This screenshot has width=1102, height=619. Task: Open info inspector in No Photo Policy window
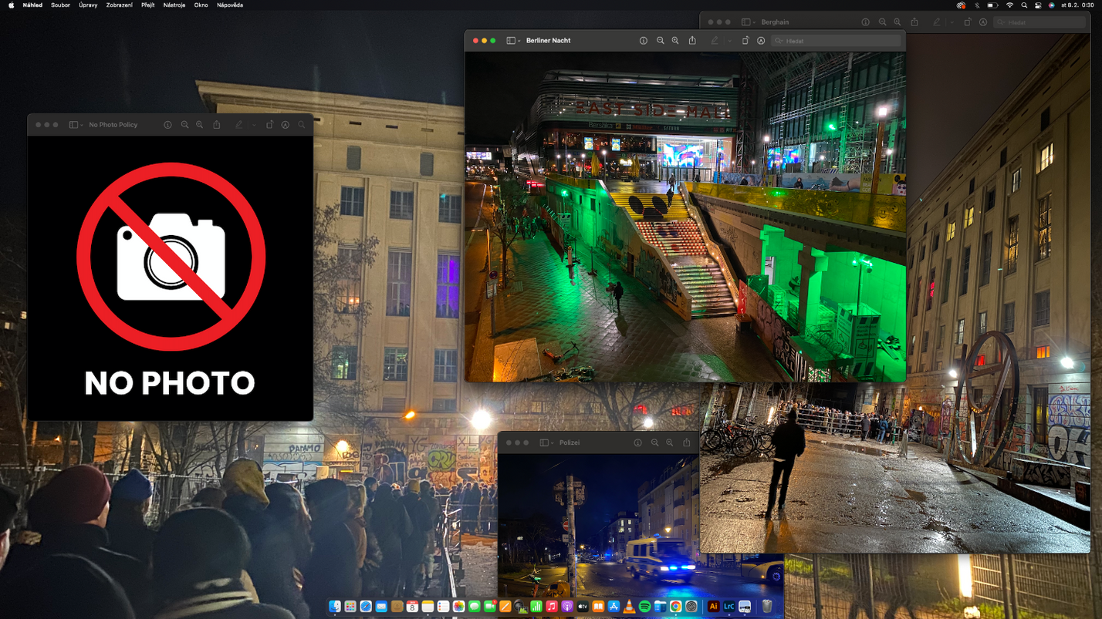click(167, 125)
